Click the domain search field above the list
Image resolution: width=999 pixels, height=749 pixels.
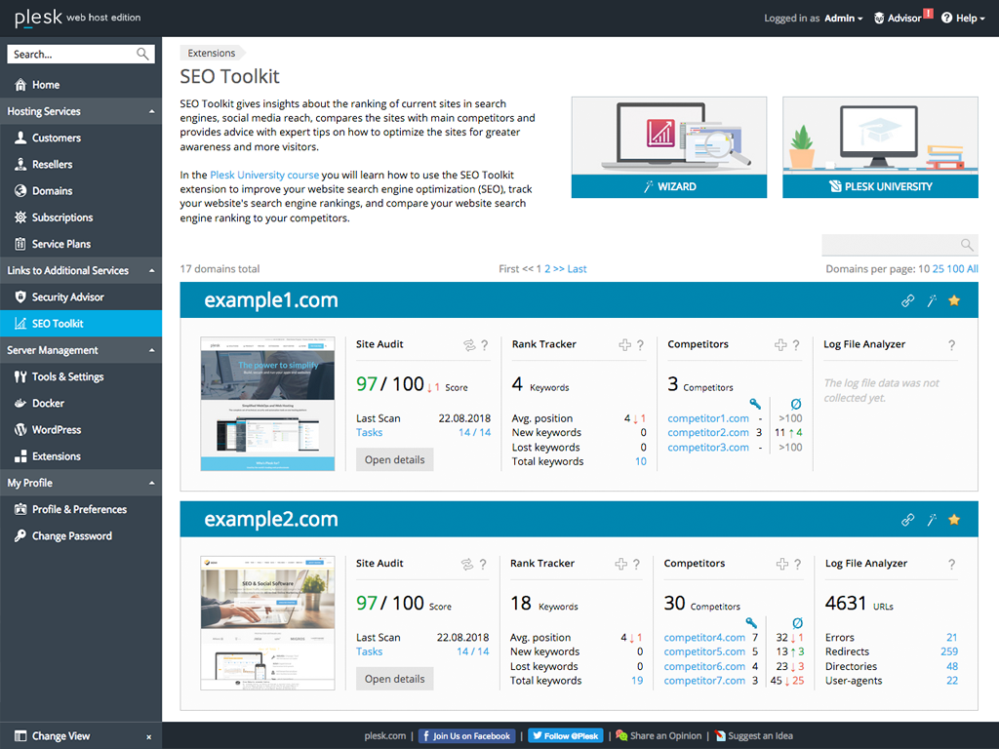click(x=891, y=245)
